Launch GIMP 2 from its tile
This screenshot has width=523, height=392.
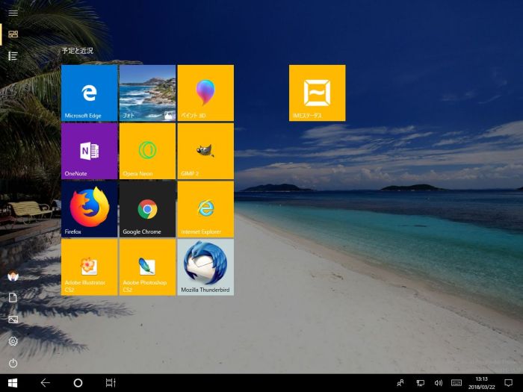[x=205, y=151]
